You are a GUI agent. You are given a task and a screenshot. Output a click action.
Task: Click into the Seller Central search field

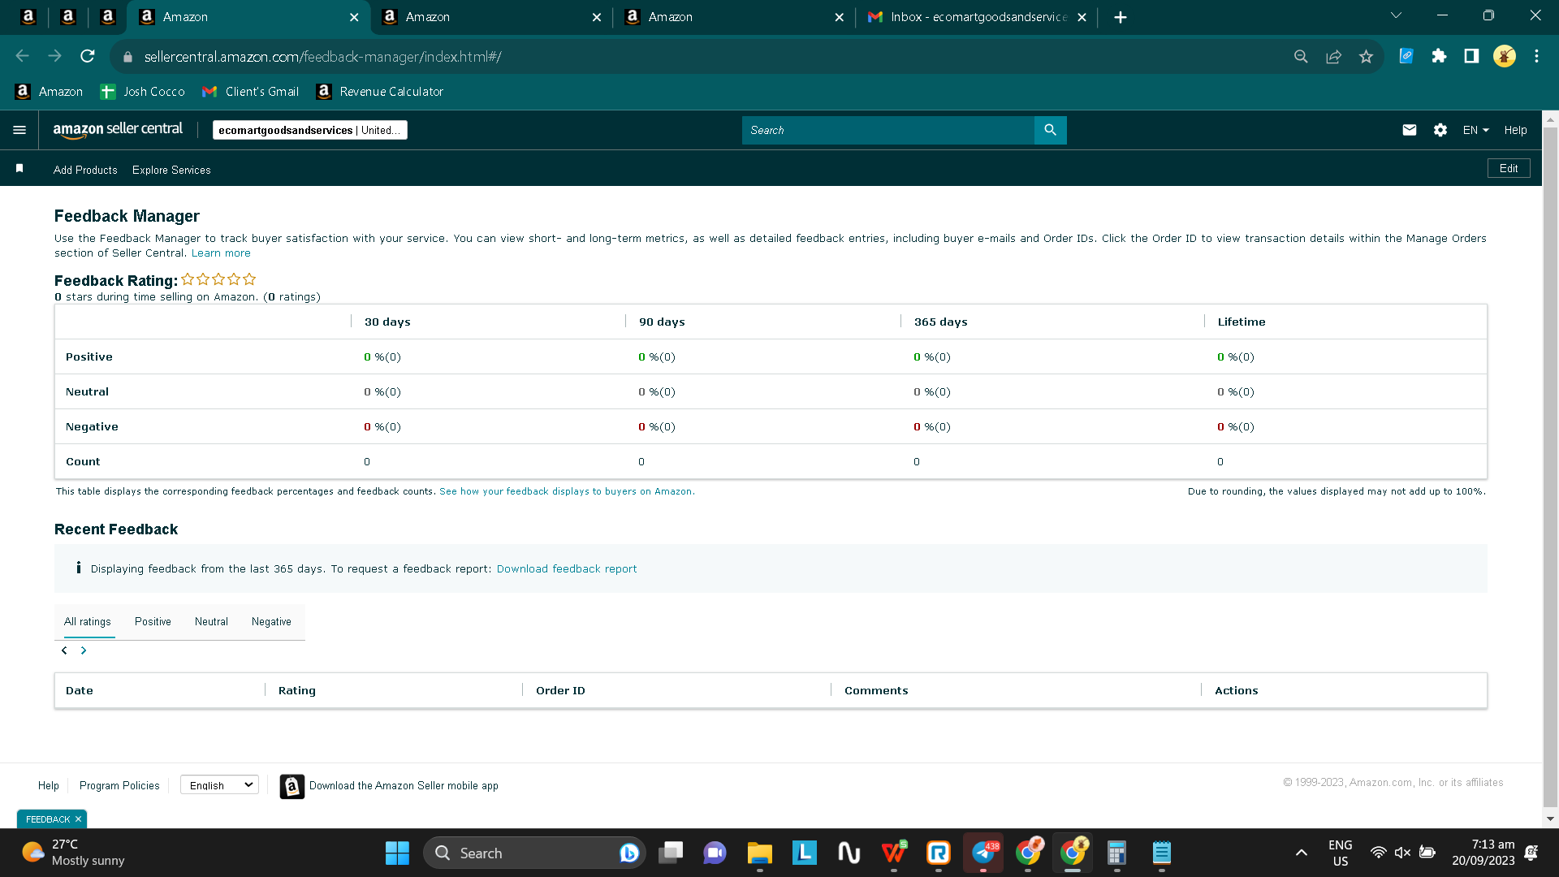tap(887, 130)
